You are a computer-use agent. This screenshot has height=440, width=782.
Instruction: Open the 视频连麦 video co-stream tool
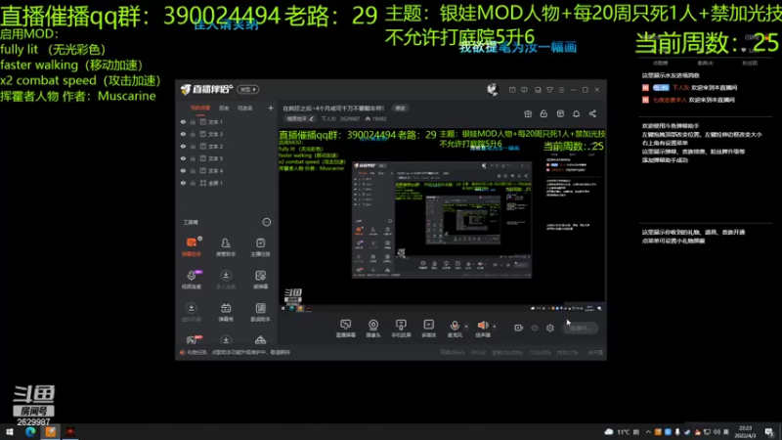pos(192,279)
